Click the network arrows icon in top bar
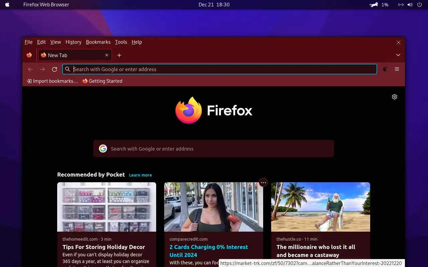The image size is (428, 267). coord(401,5)
